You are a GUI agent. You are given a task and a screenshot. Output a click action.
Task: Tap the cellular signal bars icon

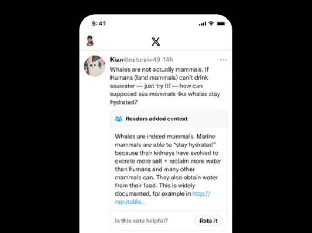click(203, 24)
